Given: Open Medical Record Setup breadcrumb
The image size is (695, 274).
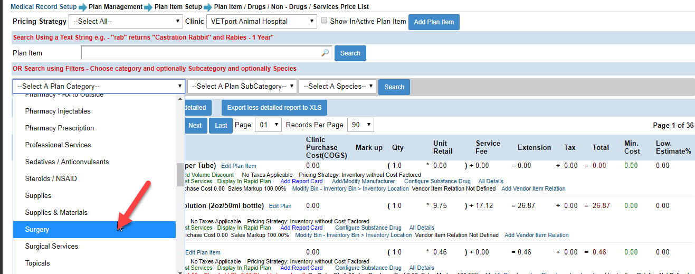Looking at the screenshot, I should (x=44, y=7).
